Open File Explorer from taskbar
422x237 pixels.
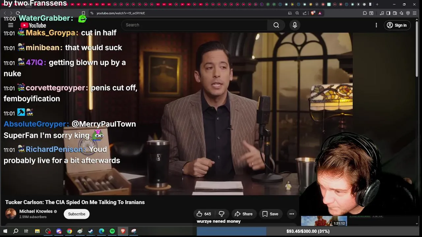click(x=37, y=231)
